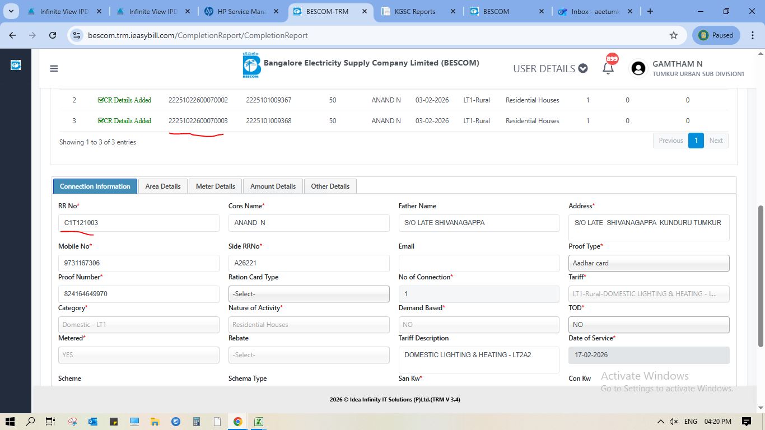Click the Previous pagination button
765x430 pixels.
click(x=670, y=141)
